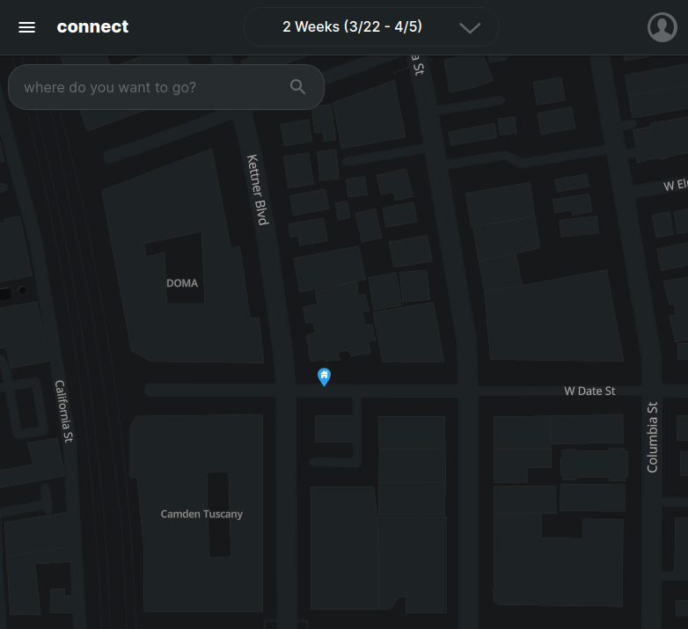
Task: Click the Kettner Blvd street label
Action: pyautogui.click(x=258, y=189)
